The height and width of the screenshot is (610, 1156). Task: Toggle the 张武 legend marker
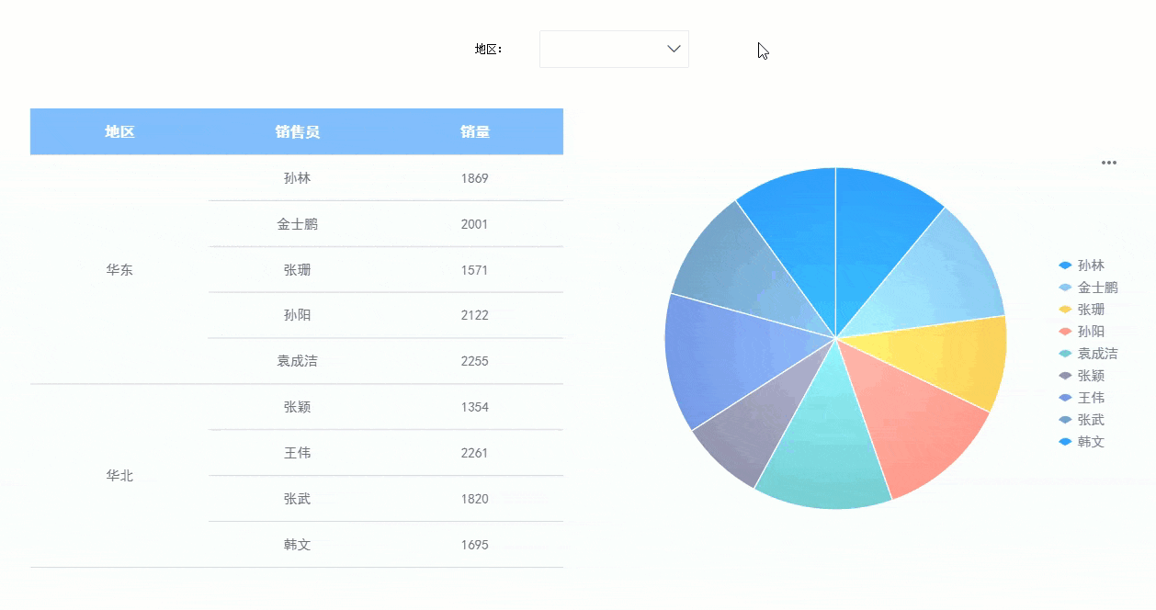click(1065, 420)
